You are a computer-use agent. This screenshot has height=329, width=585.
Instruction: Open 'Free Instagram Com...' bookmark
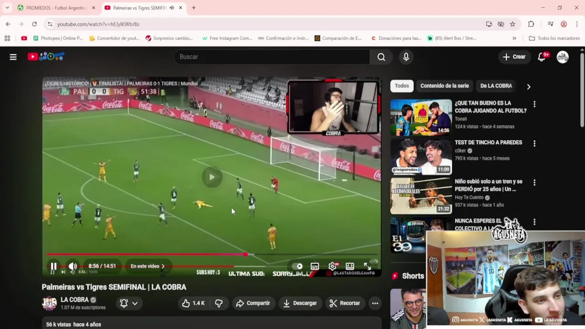[x=227, y=38]
